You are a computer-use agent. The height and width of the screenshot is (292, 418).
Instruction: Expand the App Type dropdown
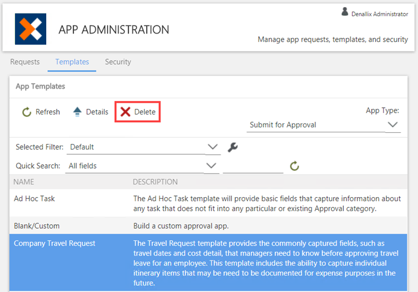click(393, 125)
